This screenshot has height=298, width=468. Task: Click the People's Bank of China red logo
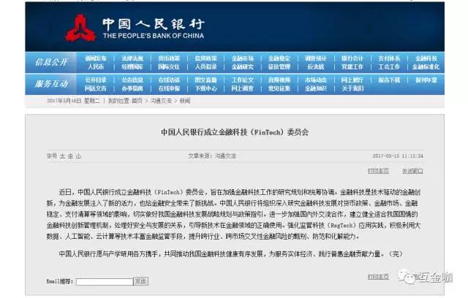pos(80,28)
